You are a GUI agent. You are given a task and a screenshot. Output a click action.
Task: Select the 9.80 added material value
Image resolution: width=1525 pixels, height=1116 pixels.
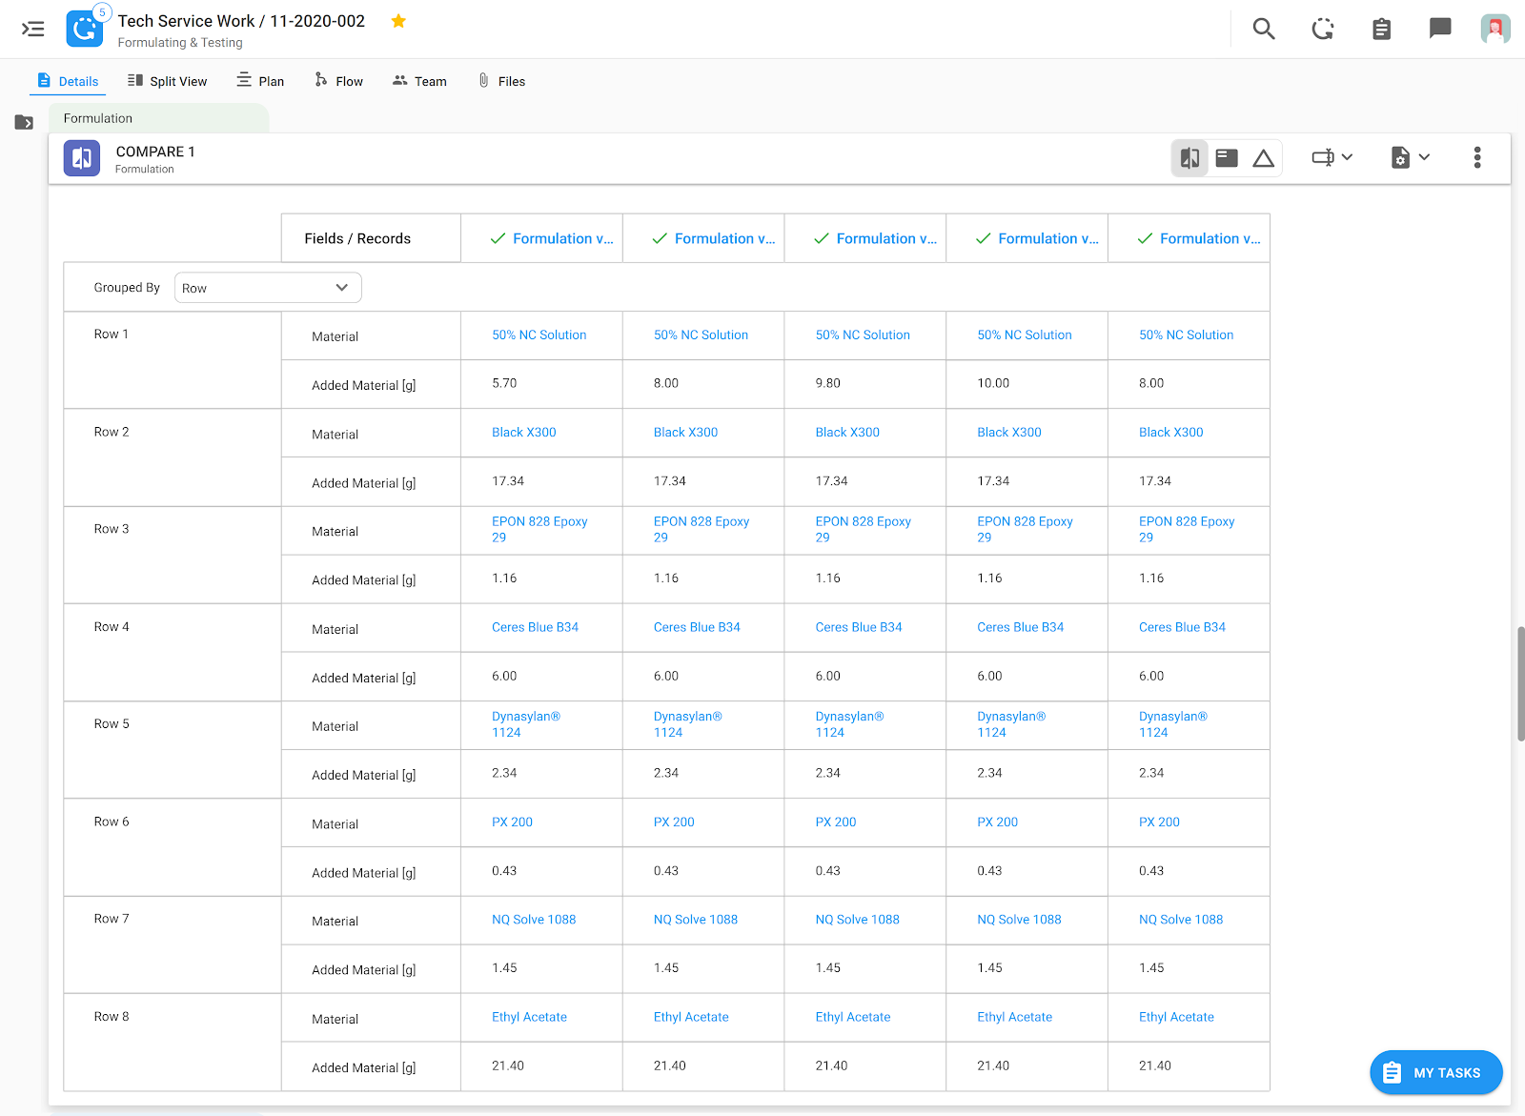tap(828, 383)
